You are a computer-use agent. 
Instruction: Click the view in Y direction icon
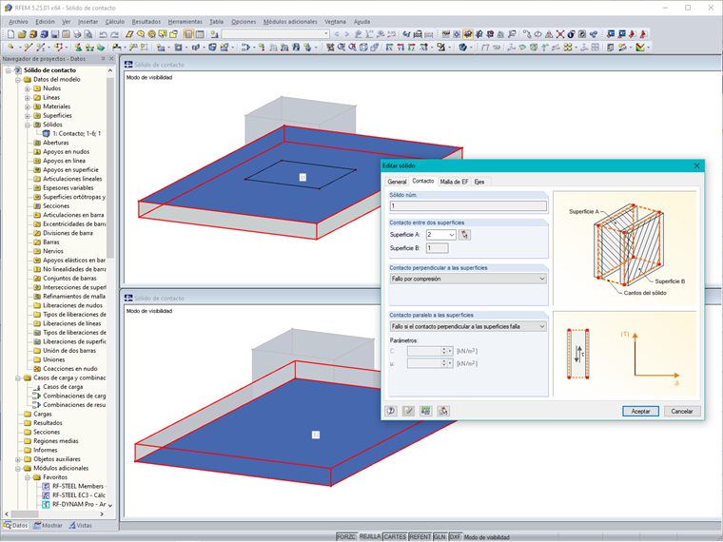pyautogui.click(x=401, y=47)
